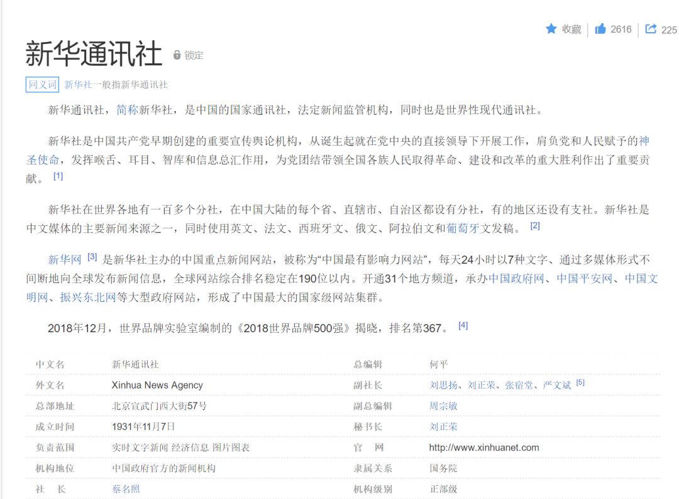The image size is (679, 499).
Task: Click the 成立时间 field label
Action: [55, 426]
